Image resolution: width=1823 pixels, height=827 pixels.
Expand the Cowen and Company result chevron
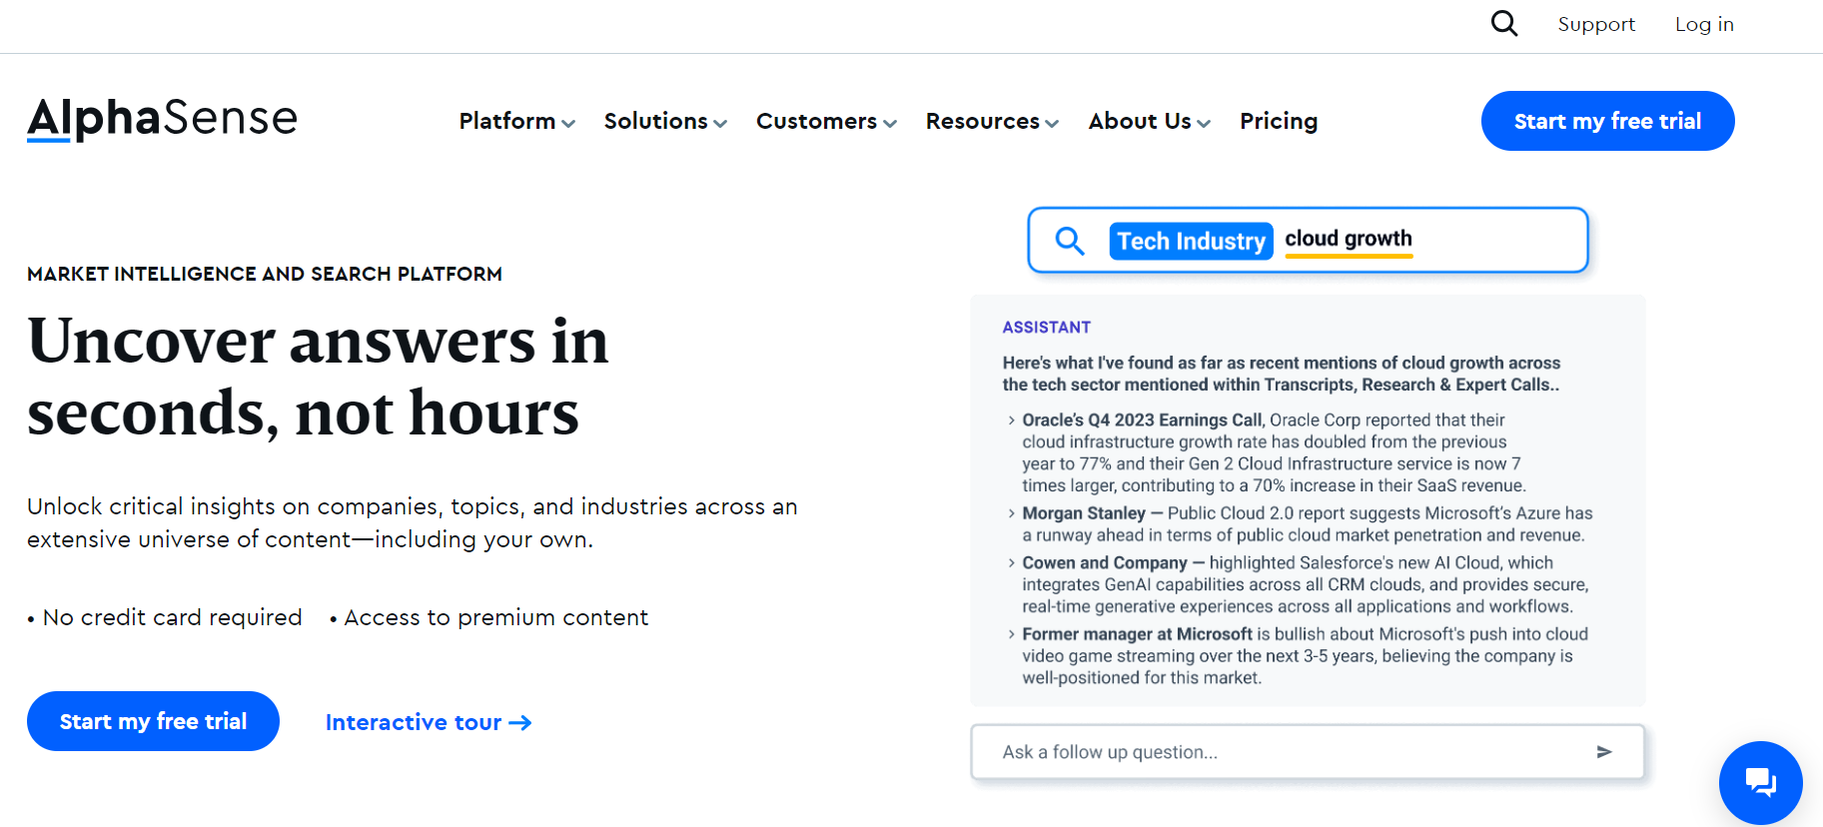[x=1011, y=563]
